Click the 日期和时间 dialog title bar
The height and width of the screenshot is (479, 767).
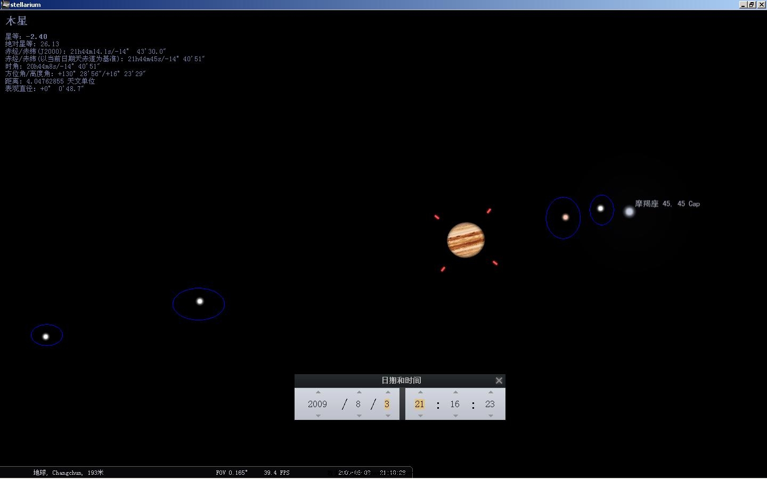pos(401,381)
